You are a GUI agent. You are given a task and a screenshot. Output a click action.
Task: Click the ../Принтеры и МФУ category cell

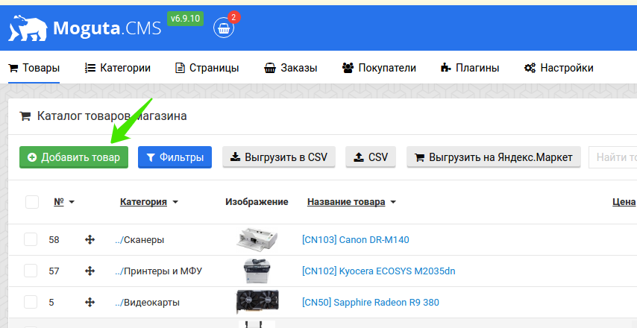(x=158, y=271)
